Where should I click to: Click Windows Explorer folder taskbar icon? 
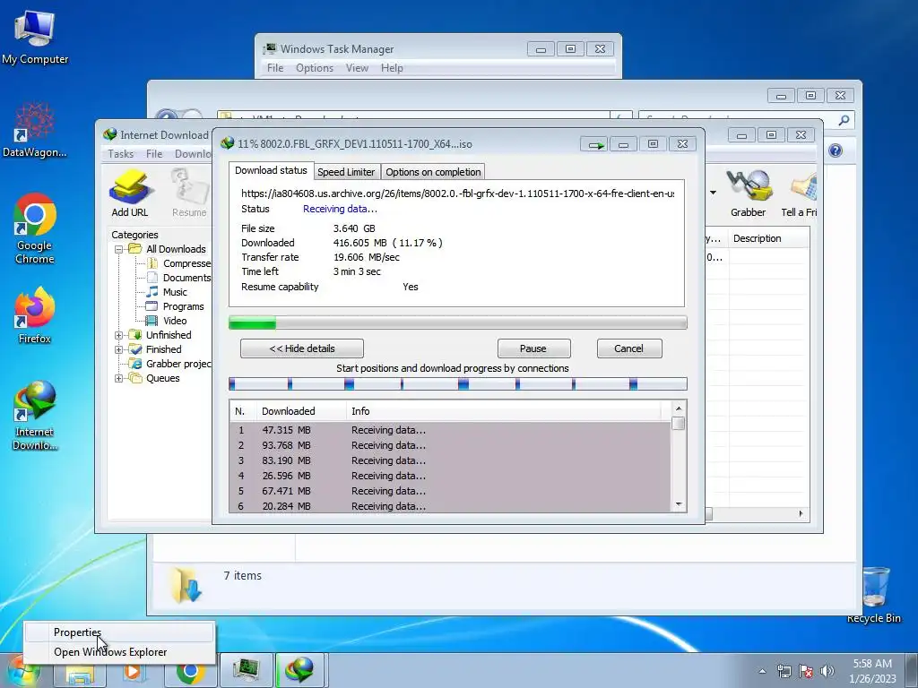click(x=80, y=675)
